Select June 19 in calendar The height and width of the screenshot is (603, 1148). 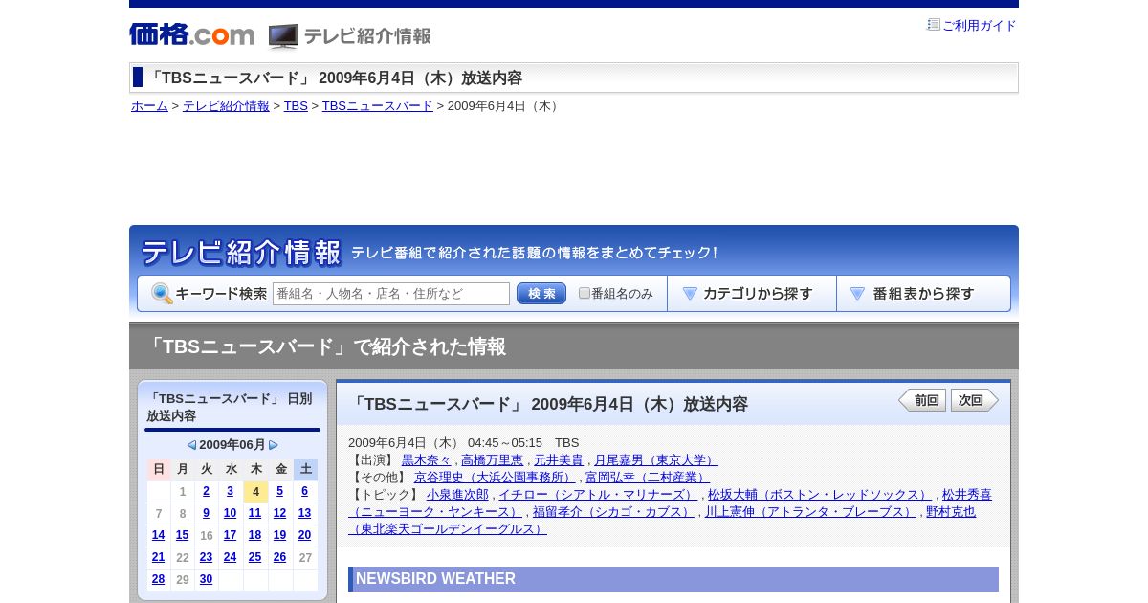click(279, 535)
